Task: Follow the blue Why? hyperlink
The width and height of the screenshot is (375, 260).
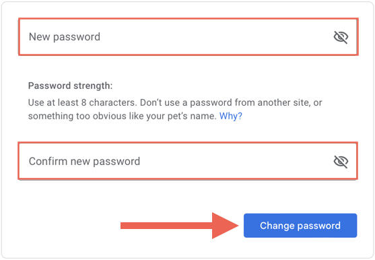Action: 231,116
